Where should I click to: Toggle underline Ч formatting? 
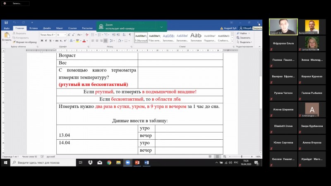50,41
